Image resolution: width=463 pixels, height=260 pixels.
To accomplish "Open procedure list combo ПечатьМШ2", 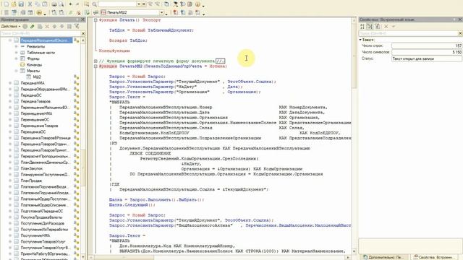I will point(162,13).
